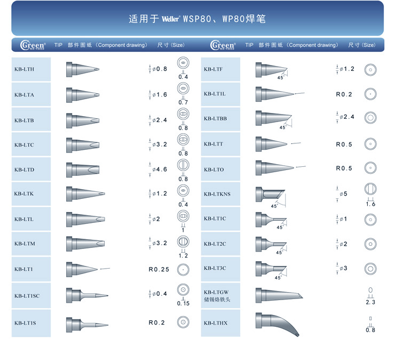
Task: Open the KB-LTH soldering tip drawing
Action: (82, 69)
